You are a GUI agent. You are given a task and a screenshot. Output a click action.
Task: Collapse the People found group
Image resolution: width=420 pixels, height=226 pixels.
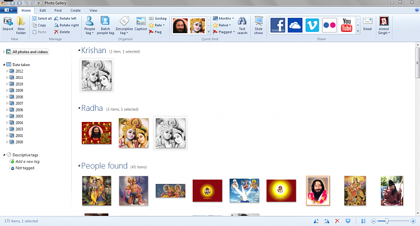coord(80,166)
